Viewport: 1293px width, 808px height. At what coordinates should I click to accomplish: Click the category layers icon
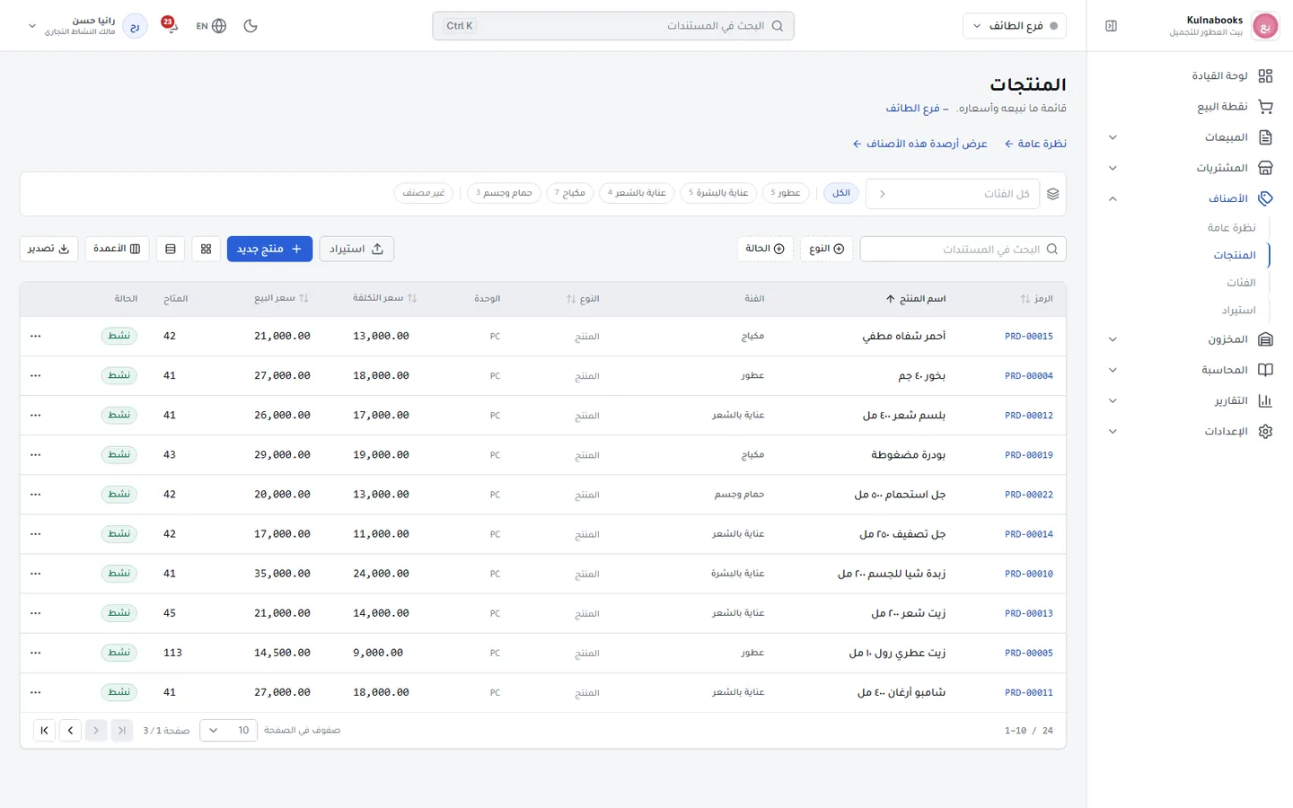pyautogui.click(x=1053, y=194)
